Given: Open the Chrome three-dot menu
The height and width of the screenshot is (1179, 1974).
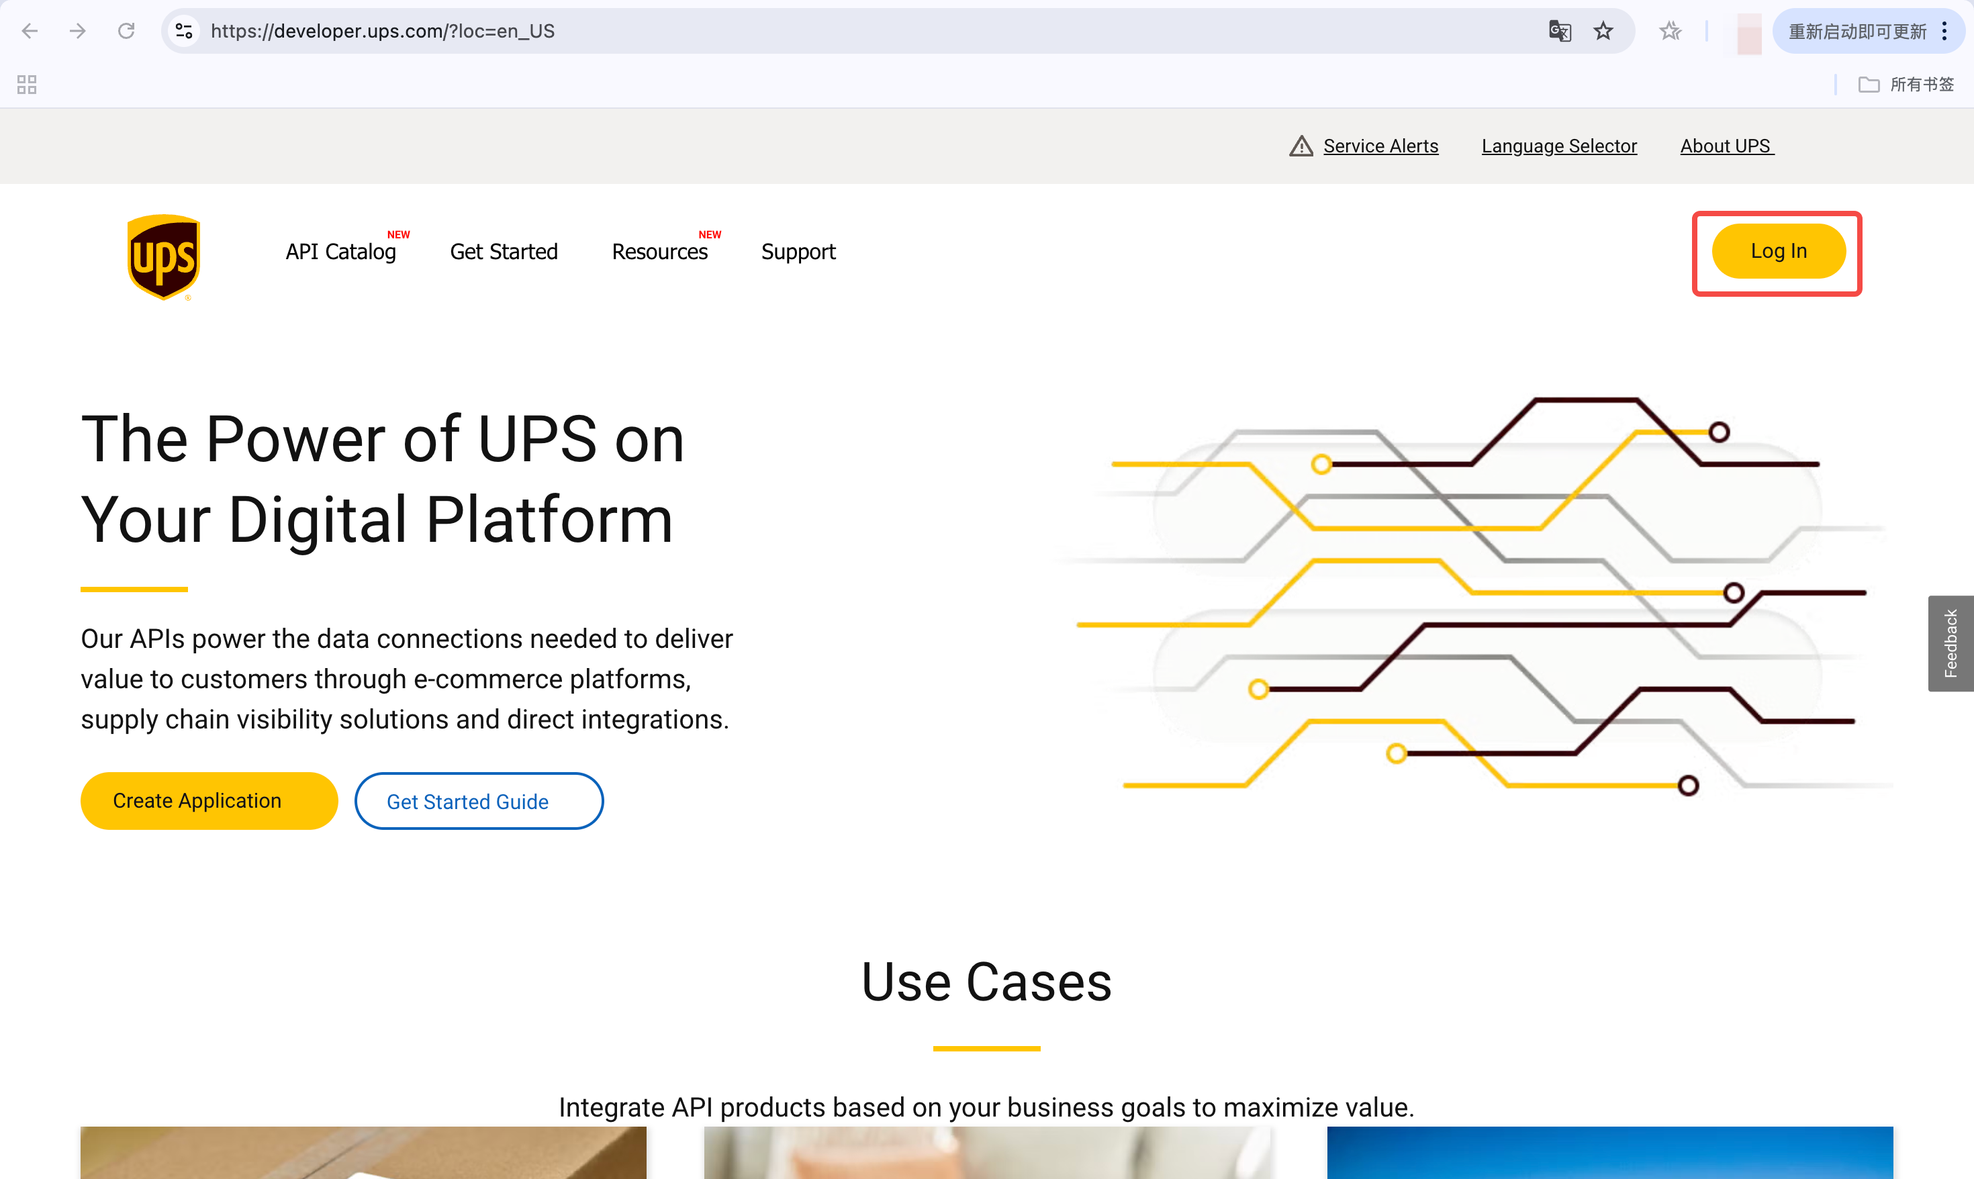Looking at the screenshot, I should click(x=1944, y=31).
